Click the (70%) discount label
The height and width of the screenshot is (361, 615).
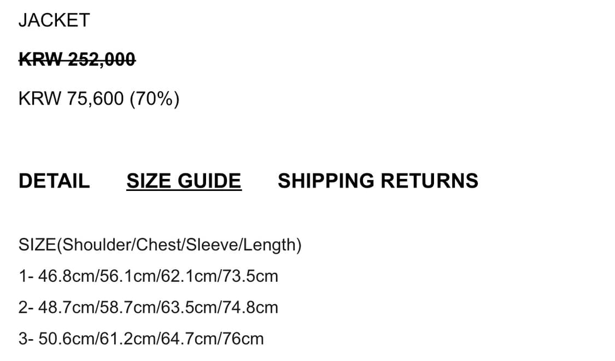(155, 98)
